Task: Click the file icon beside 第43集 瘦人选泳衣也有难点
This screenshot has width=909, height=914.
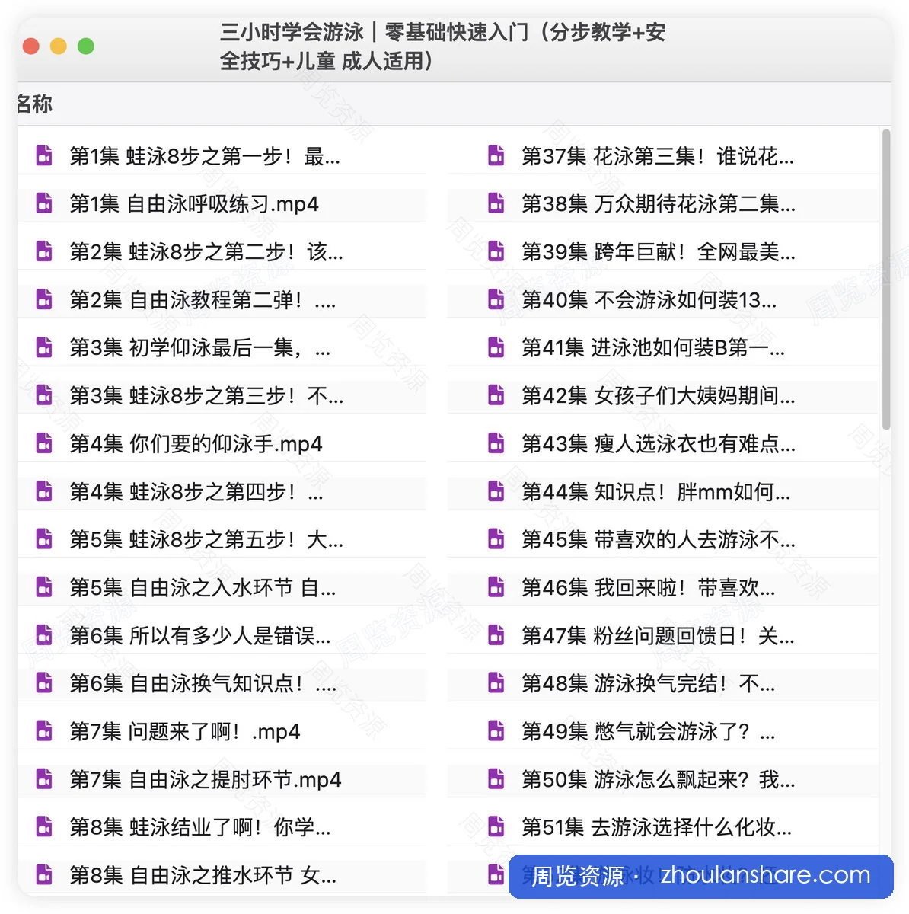Action: tap(496, 443)
